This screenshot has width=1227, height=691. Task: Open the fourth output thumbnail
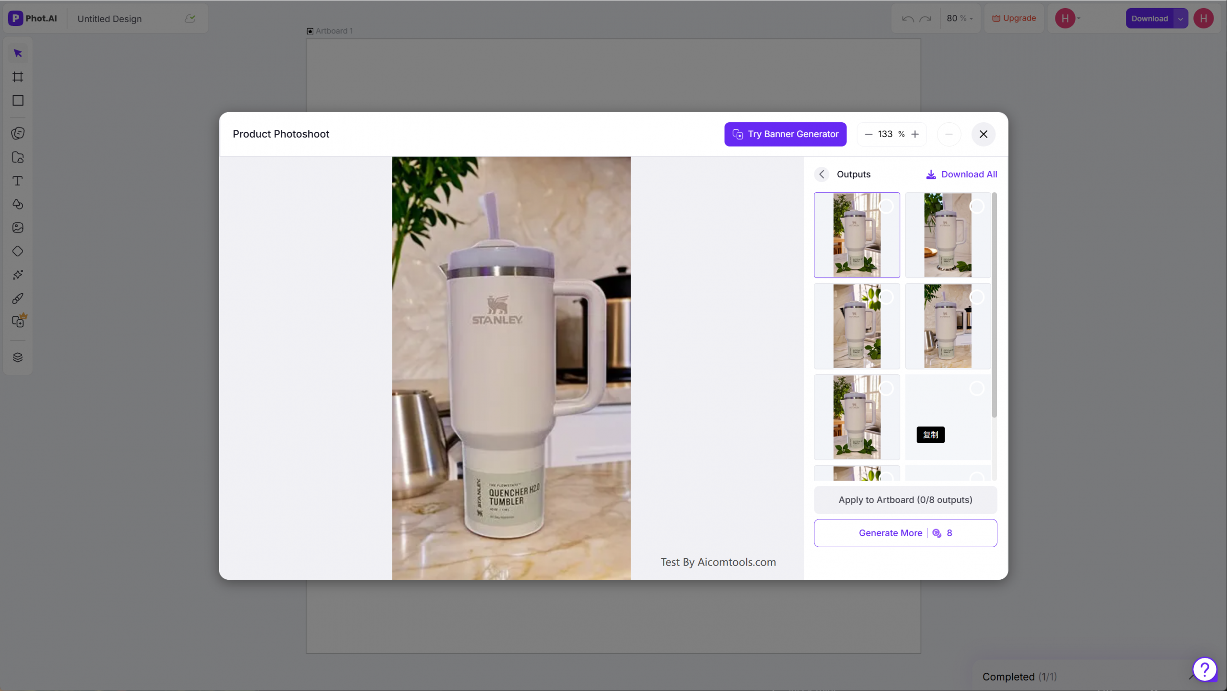[x=948, y=326]
